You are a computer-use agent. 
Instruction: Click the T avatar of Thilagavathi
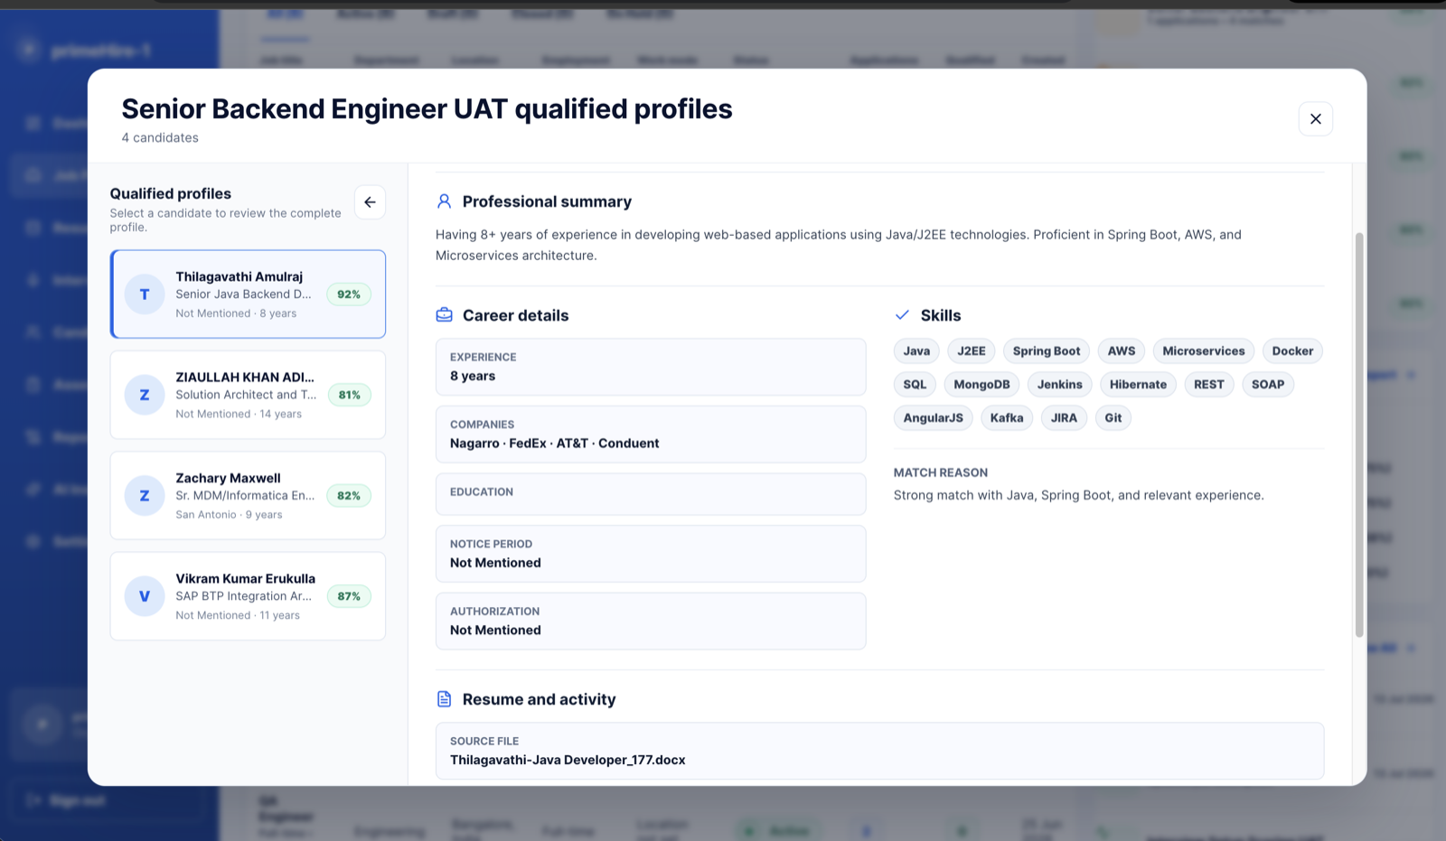(x=145, y=294)
